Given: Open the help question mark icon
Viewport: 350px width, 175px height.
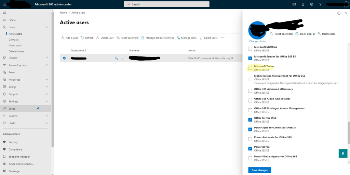Looking at the screenshot, I should tap(320, 4).
